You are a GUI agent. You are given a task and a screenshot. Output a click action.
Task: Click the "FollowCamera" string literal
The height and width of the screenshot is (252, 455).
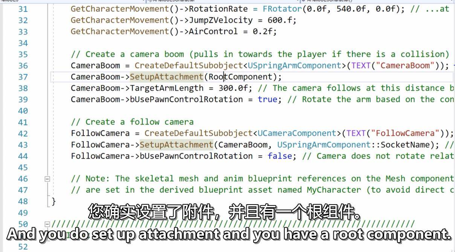405,134
